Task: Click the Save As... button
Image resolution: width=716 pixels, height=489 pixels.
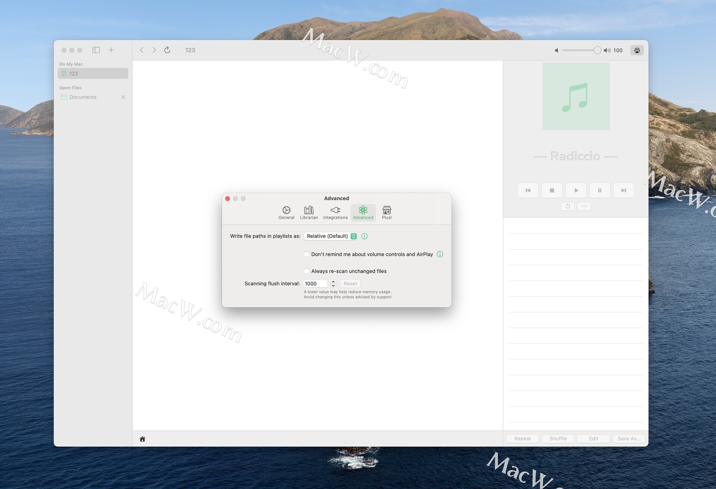Action: click(x=629, y=439)
